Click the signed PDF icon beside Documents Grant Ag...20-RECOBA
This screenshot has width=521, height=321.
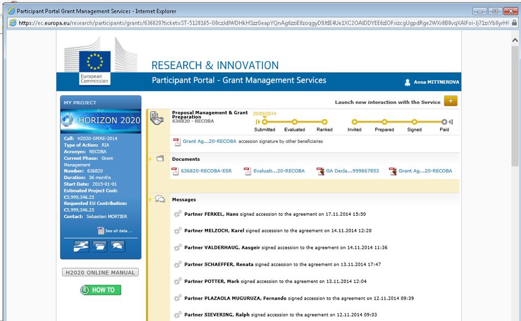(393, 171)
